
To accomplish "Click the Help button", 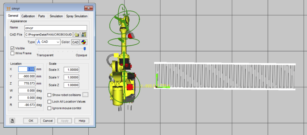I will [x=82, y=121].
